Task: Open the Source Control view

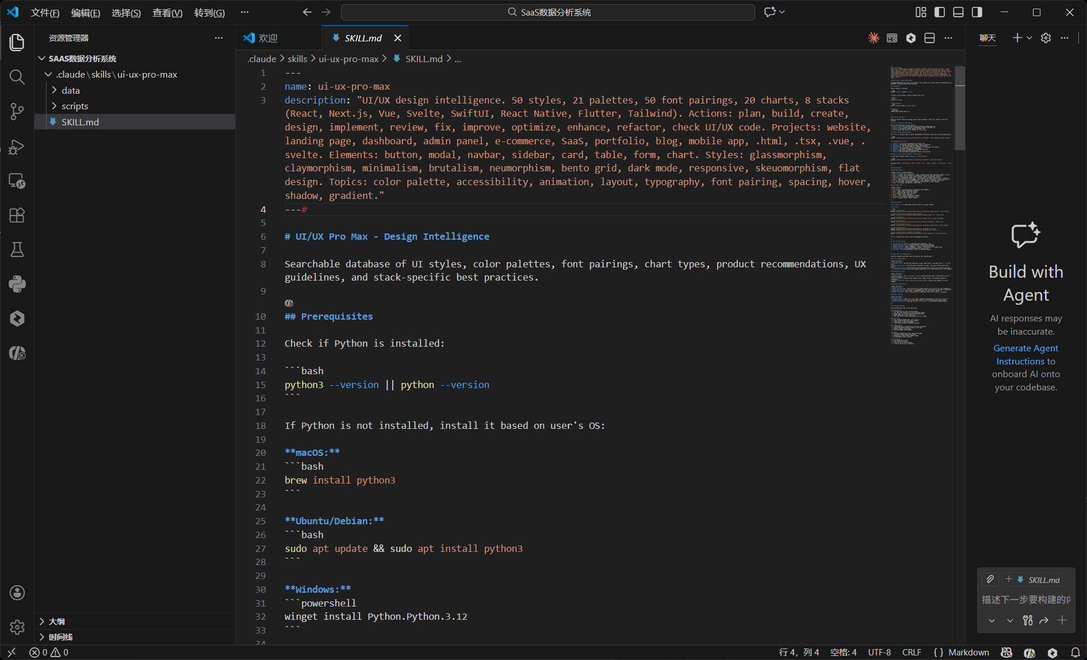Action: (17, 112)
